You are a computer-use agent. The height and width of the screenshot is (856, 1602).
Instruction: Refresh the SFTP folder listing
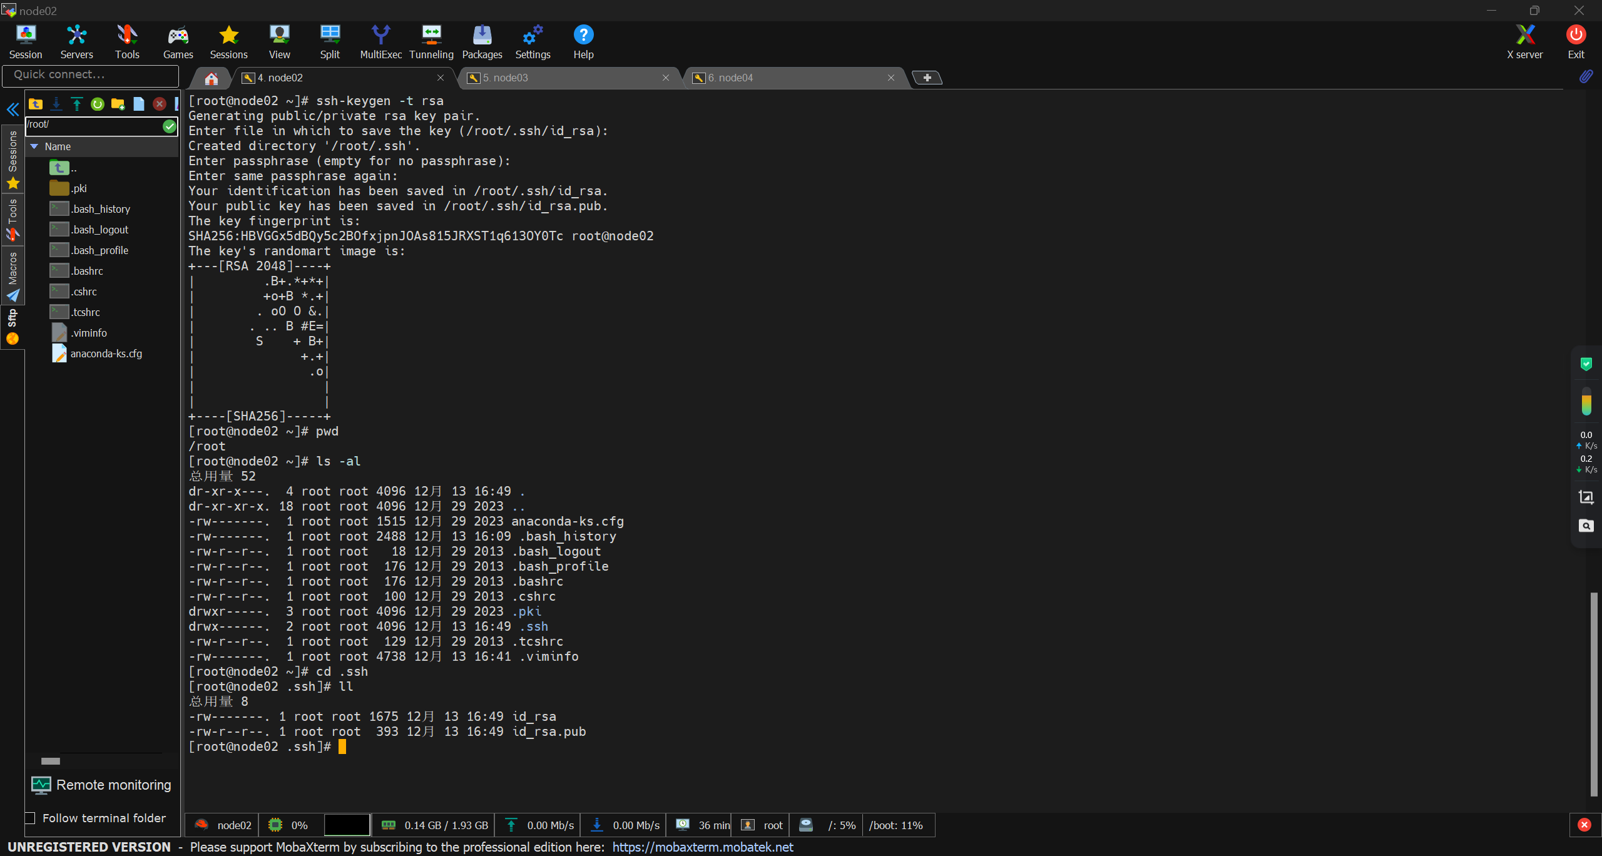pyautogui.click(x=98, y=104)
